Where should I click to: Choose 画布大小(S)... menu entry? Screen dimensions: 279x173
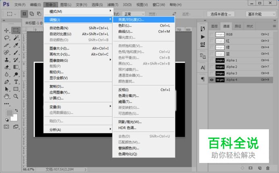tap(78, 54)
